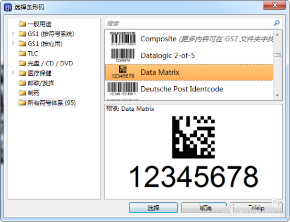Select 医疗保健 label

[39, 73]
